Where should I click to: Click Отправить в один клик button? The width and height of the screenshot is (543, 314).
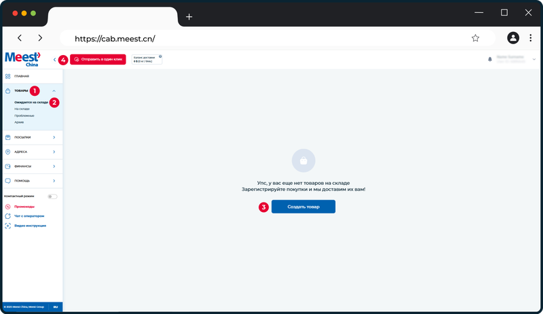pyautogui.click(x=98, y=59)
